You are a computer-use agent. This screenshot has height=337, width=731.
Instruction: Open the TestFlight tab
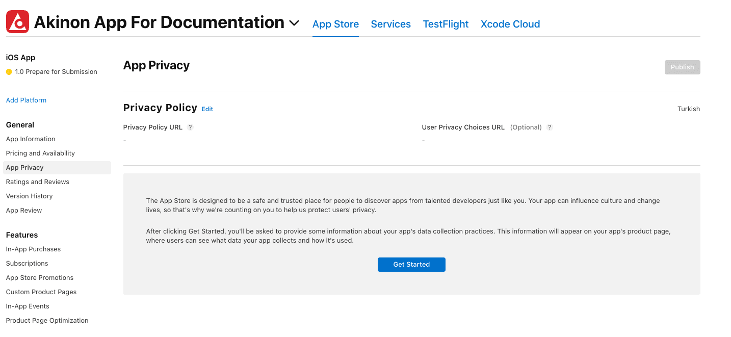pos(446,24)
